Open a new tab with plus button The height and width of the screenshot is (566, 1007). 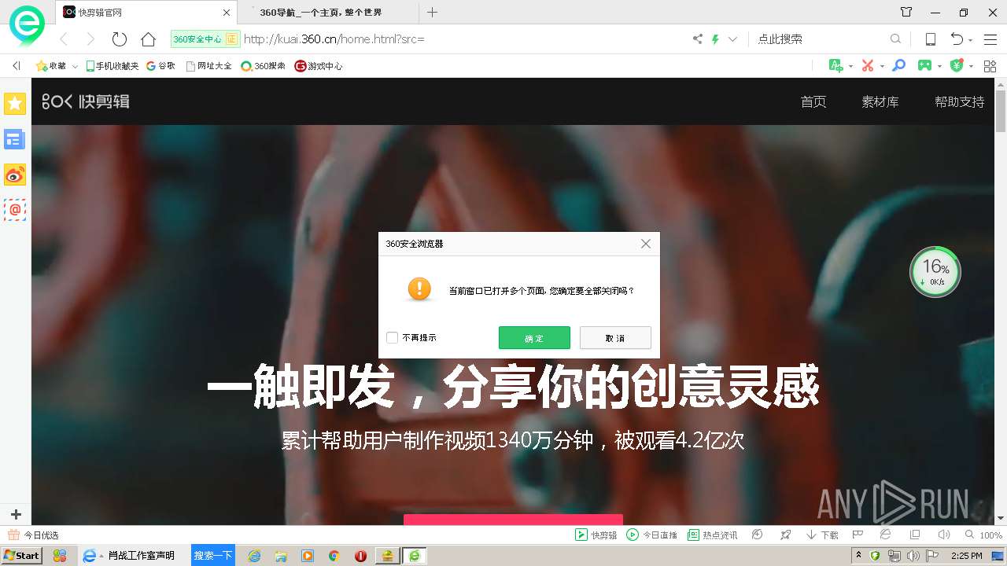(432, 12)
